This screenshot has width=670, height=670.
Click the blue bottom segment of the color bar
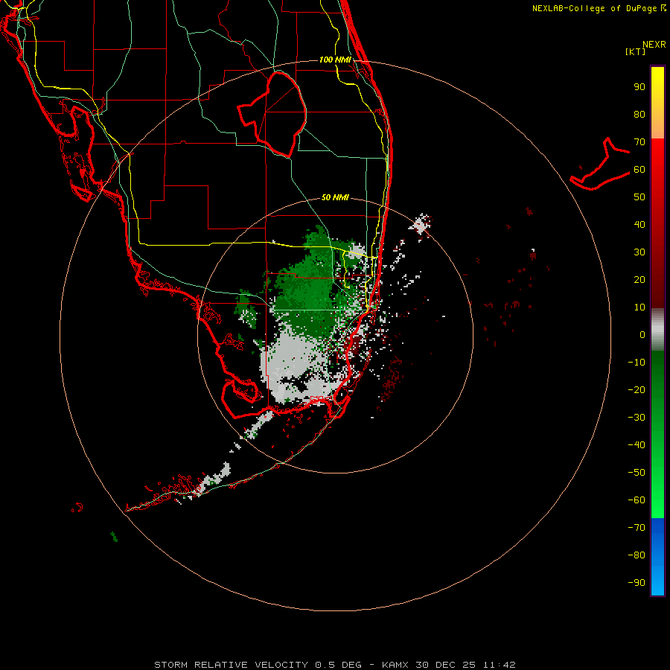coord(657,557)
